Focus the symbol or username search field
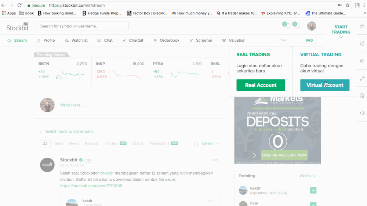This screenshot has height=206, width=367. pos(82,26)
